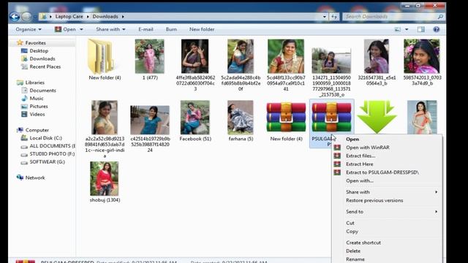Select the shobuj (1304) image thumbnail
The image size is (468, 263).
tap(104, 178)
